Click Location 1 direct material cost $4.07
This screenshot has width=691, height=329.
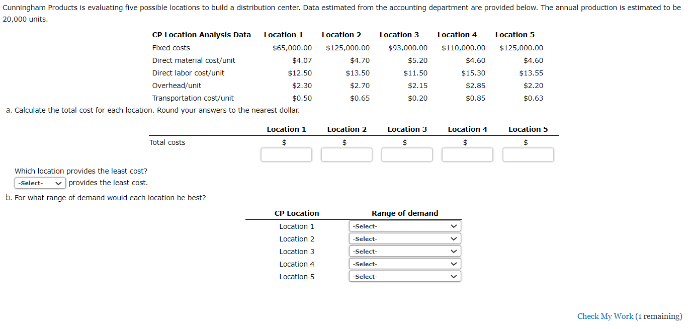(302, 60)
